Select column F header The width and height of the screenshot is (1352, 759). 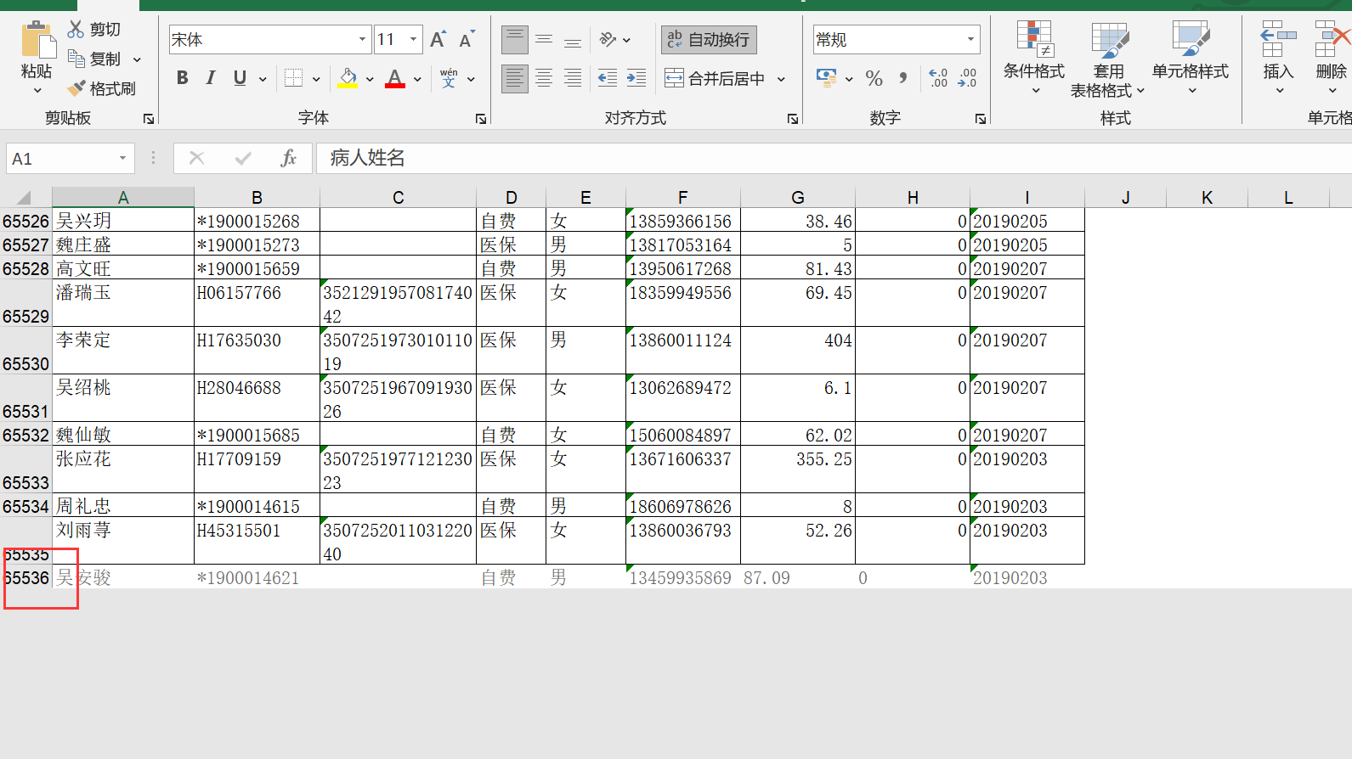pyautogui.click(x=683, y=198)
